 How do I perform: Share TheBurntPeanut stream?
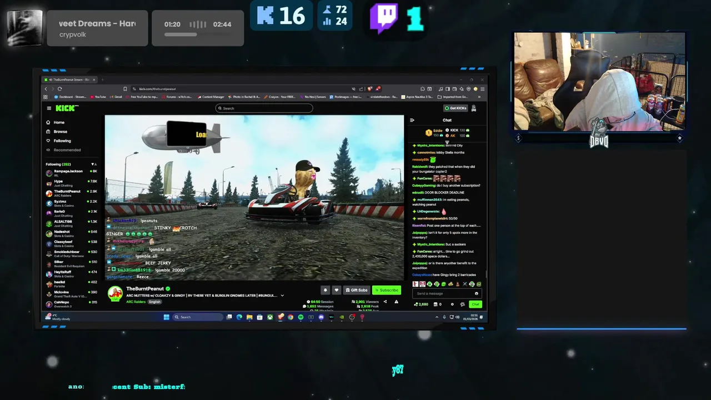(385, 302)
